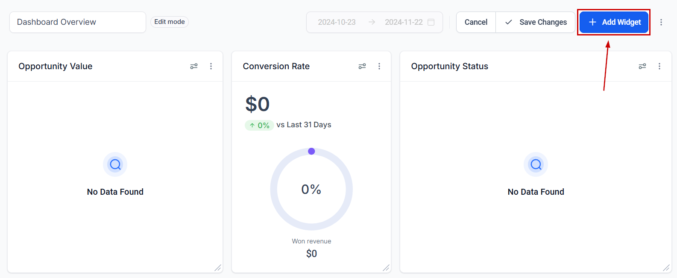Open Opportunity Status three-dot menu
This screenshot has width=677, height=278.
coord(659,66)
